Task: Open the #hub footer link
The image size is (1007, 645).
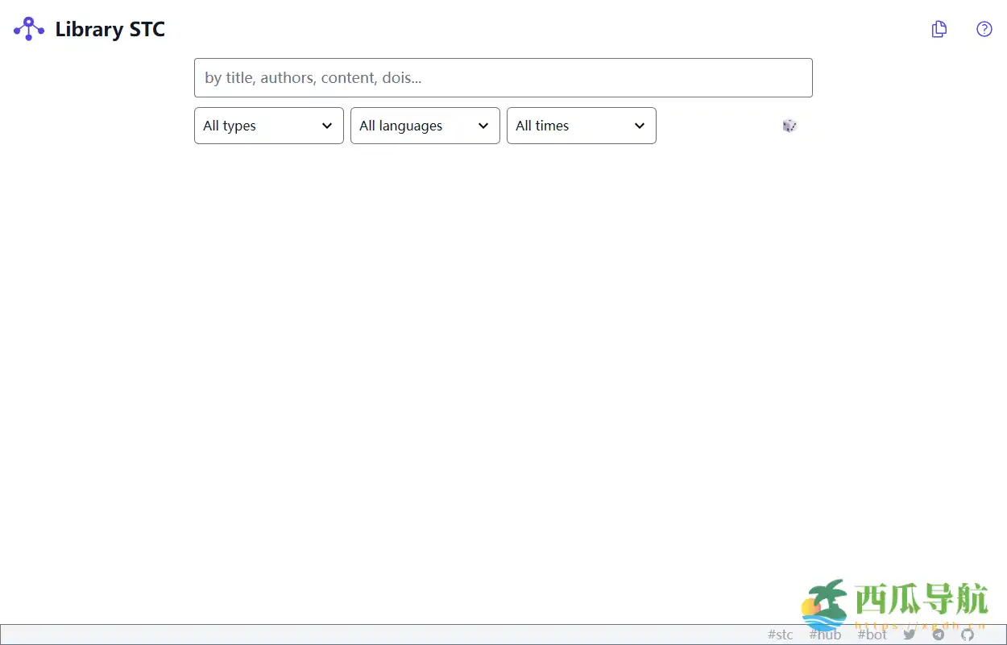Action: tap(825, 635)
